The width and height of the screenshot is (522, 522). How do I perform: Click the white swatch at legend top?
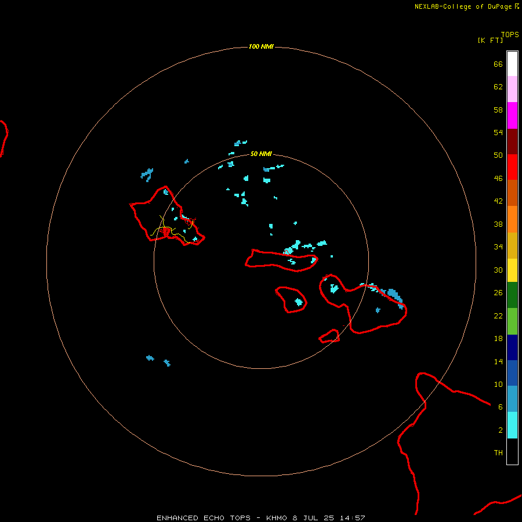point(512,64)
